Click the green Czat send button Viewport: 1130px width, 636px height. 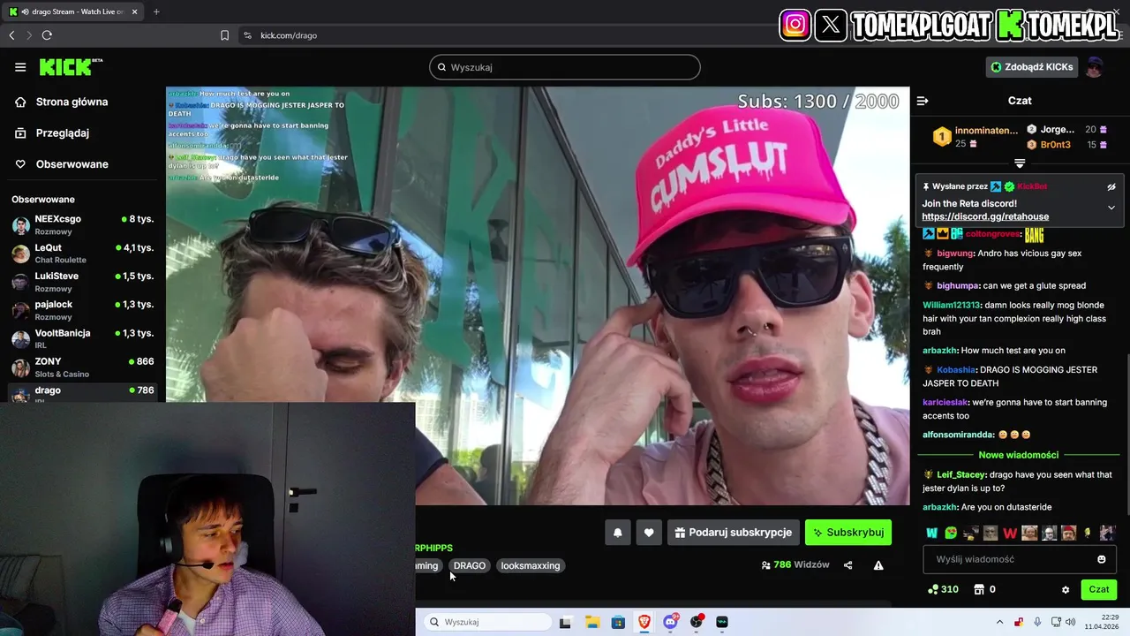[x=1098, y=589]
